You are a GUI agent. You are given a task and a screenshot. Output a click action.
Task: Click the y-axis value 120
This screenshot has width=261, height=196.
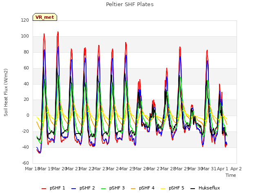tap(25, 20)
